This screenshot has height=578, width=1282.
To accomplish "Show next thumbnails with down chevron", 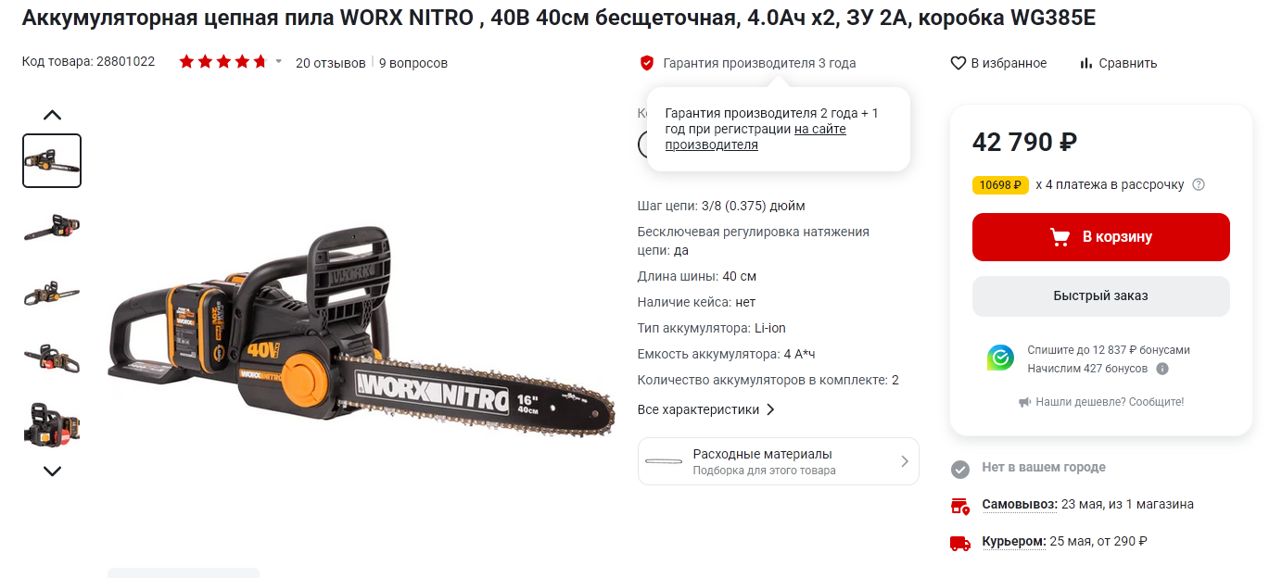I will 52,471.
